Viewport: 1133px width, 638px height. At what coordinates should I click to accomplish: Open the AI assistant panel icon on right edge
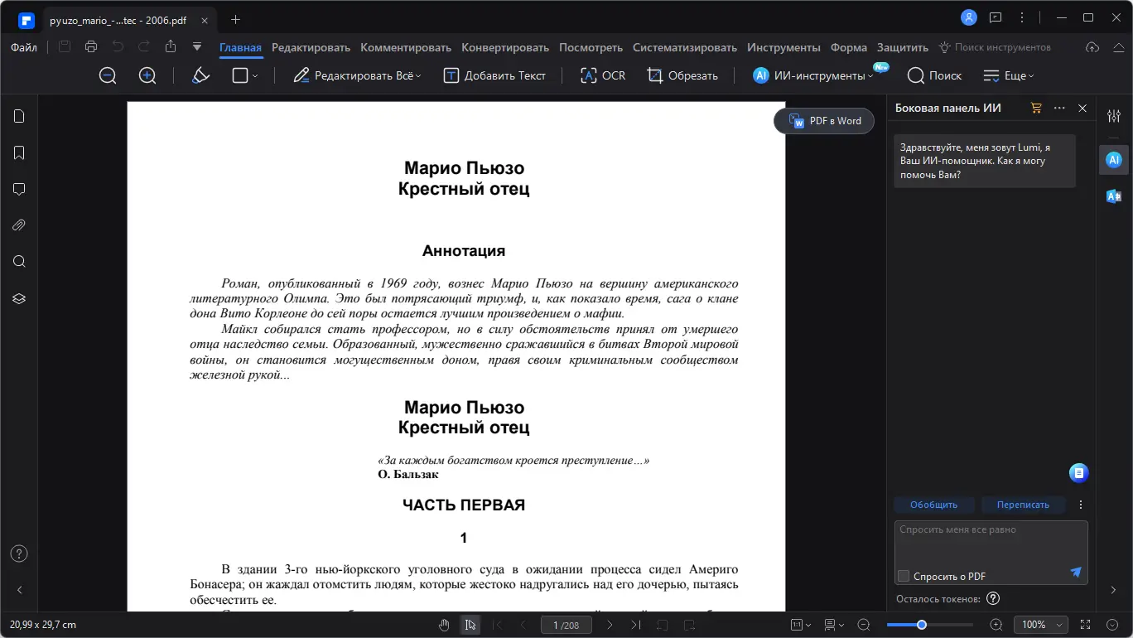point(1113,160)
